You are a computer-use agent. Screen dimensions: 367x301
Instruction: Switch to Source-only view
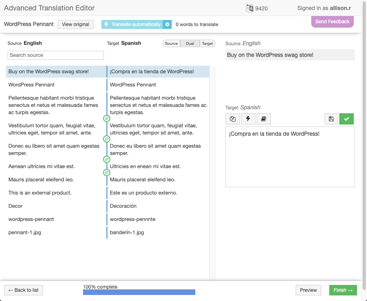tap(171, 44)
